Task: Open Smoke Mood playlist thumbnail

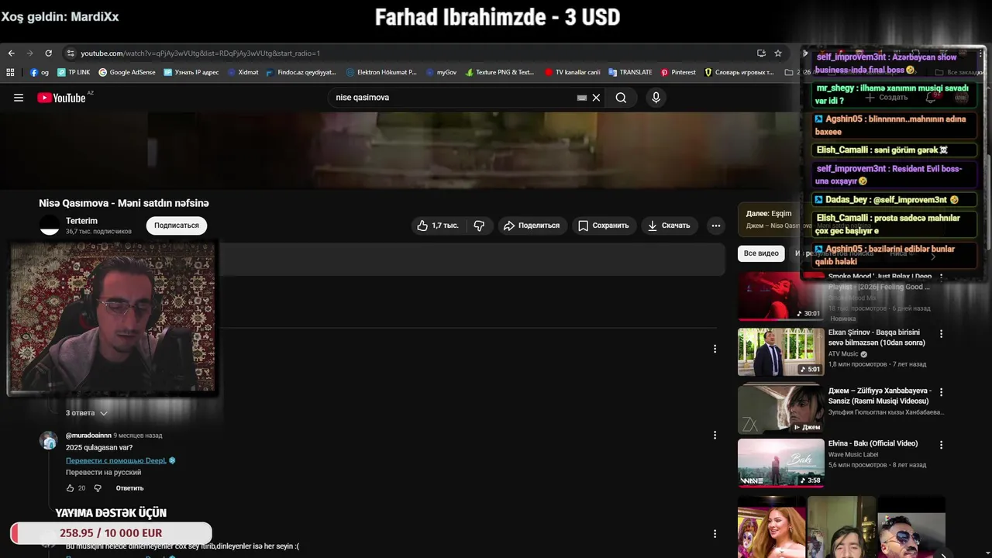Action: [x=780, y=296]
